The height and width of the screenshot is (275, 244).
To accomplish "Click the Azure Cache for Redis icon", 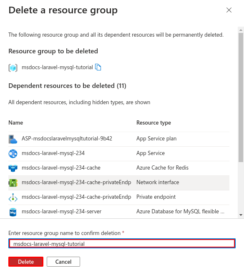I will point(13,168).
